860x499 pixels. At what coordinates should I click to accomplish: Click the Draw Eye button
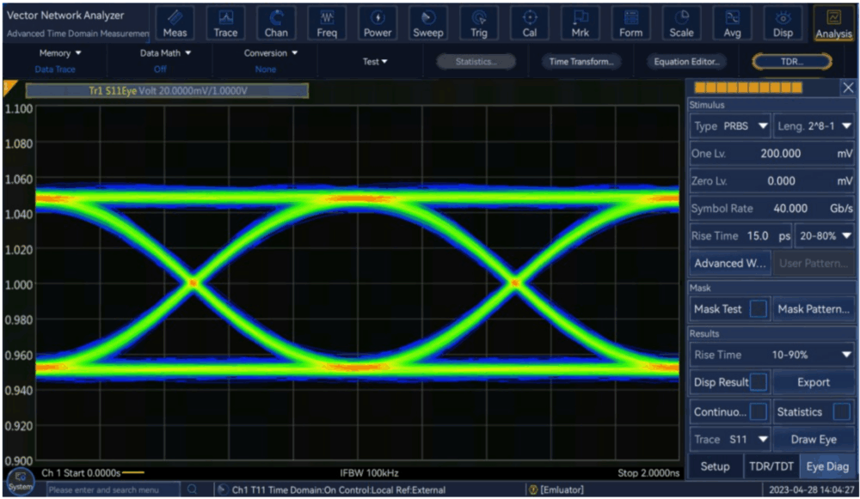coord(814,439)
